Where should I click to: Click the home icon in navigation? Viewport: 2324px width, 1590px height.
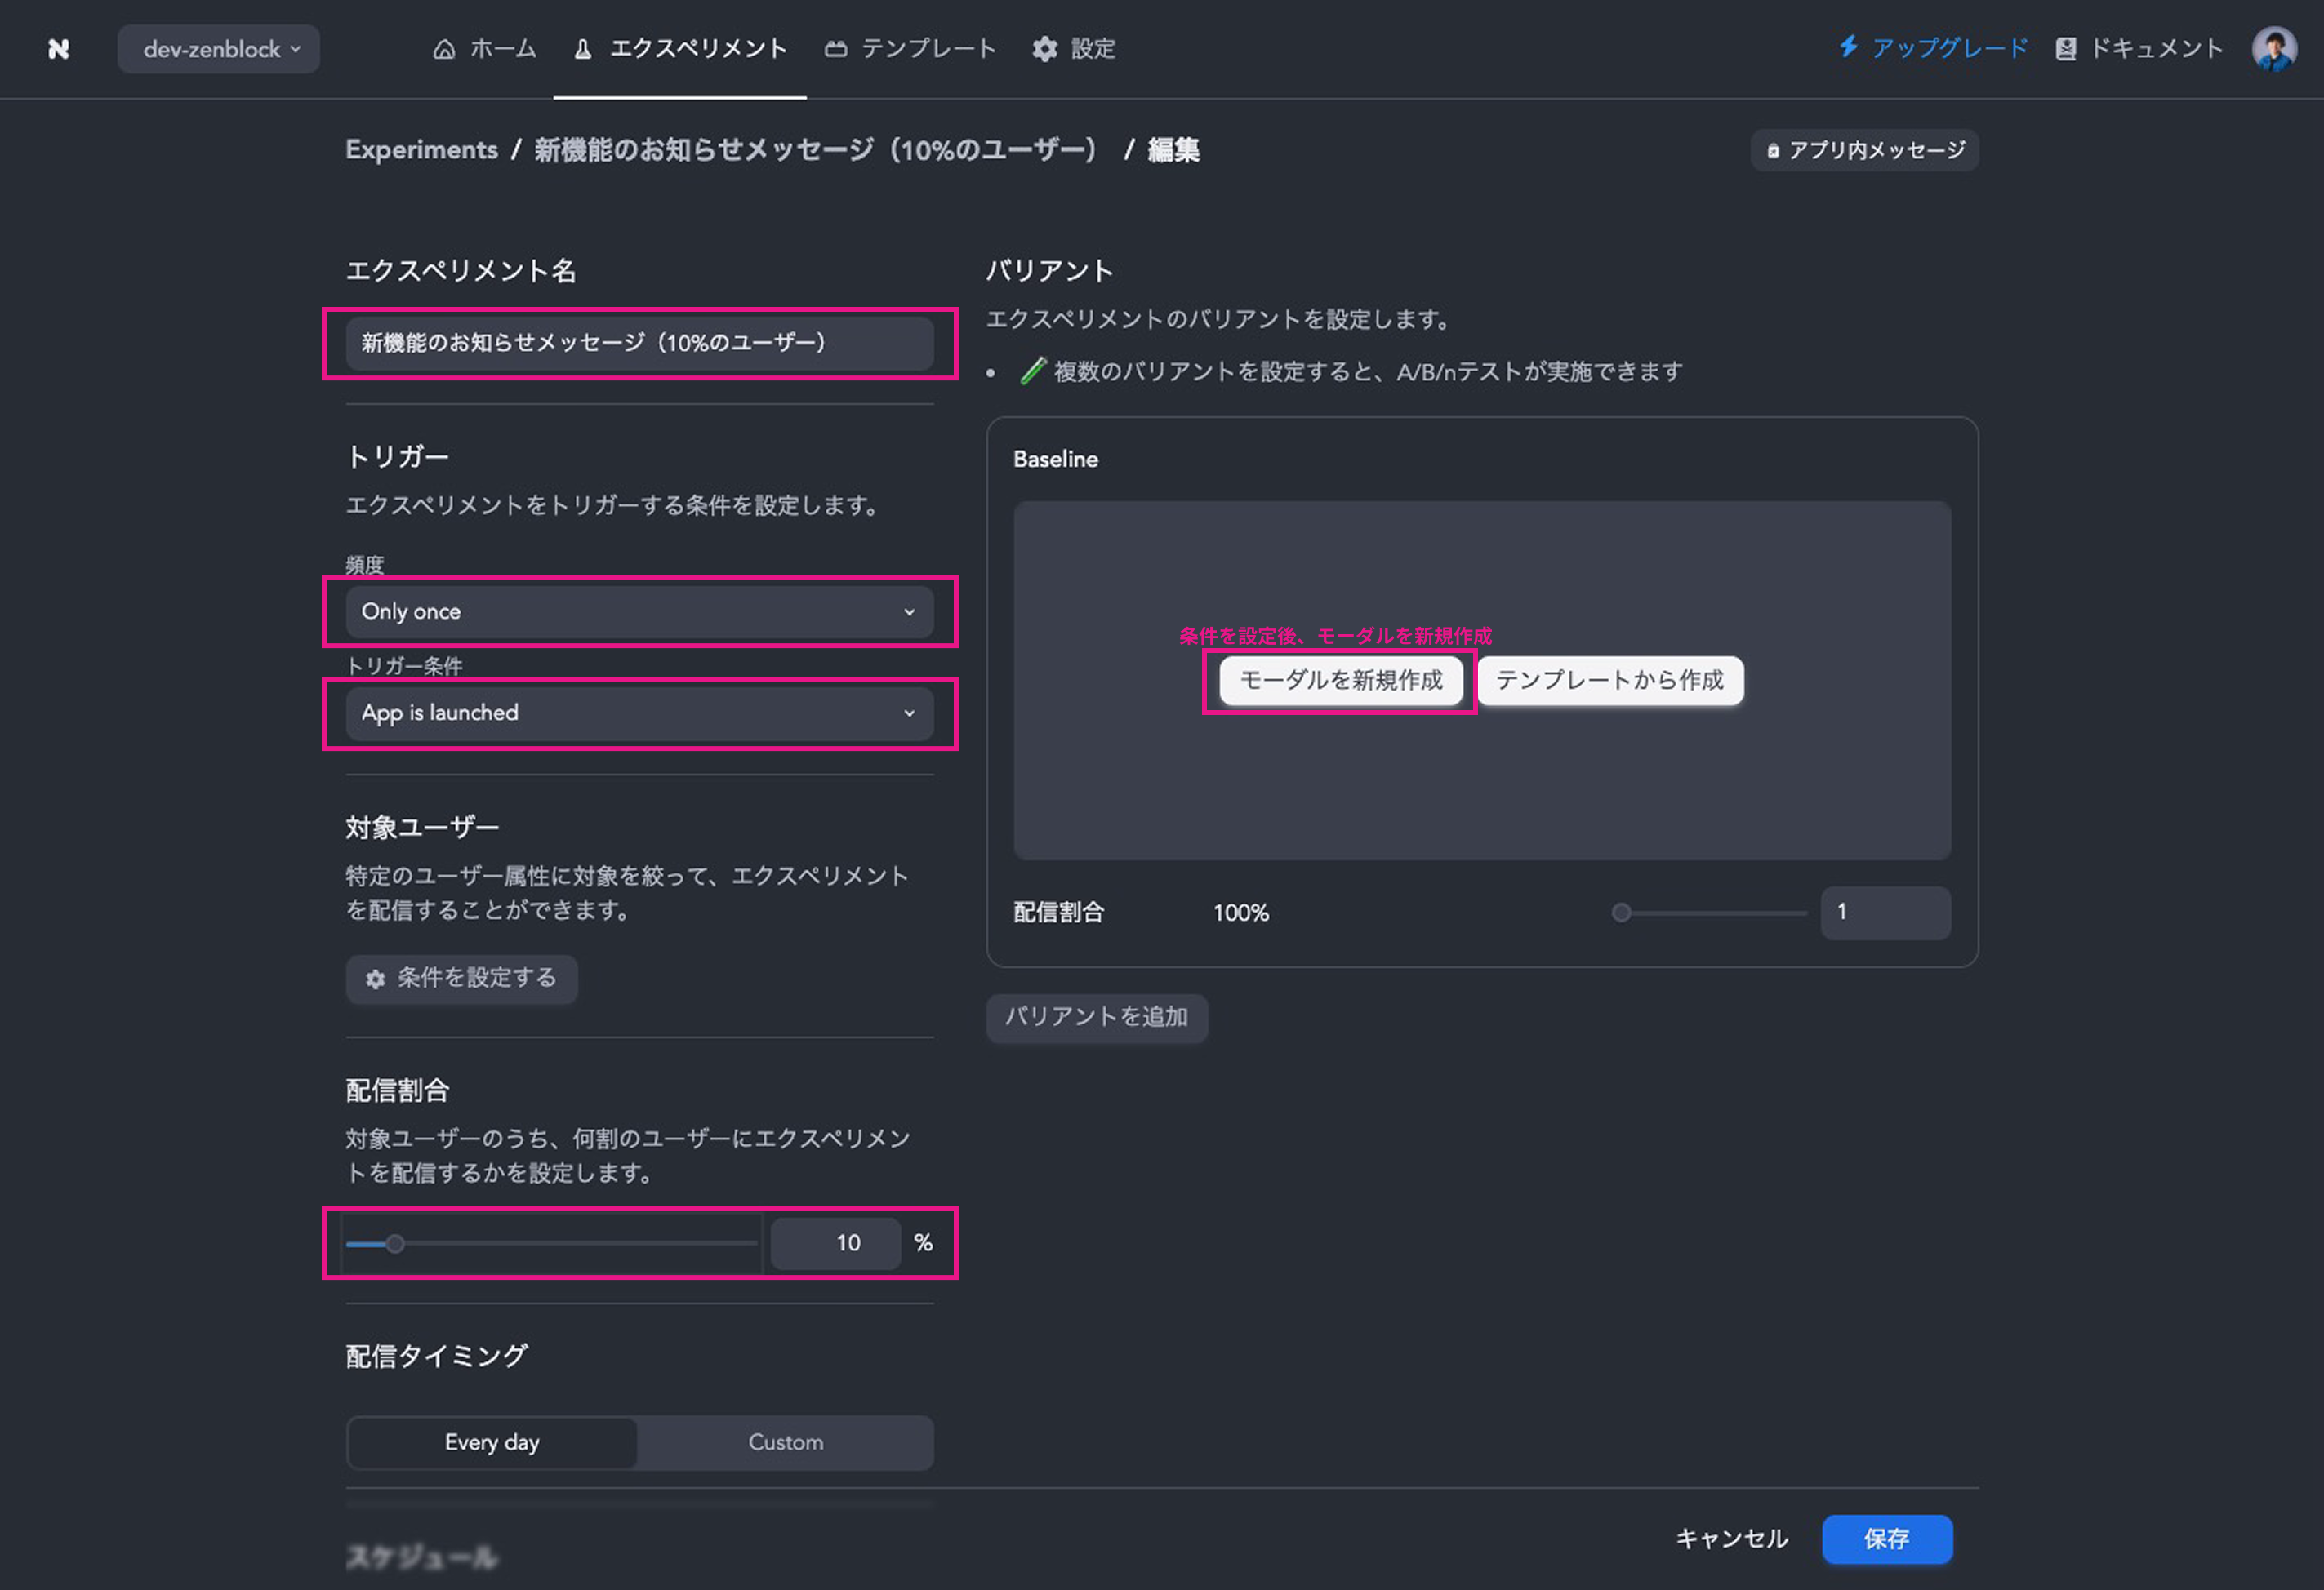[444, 49]
